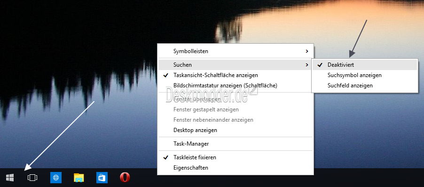Choose Suchsymbol anzeigen option
This screenshot has width=424, height=187.
click(x=365, y=75)
